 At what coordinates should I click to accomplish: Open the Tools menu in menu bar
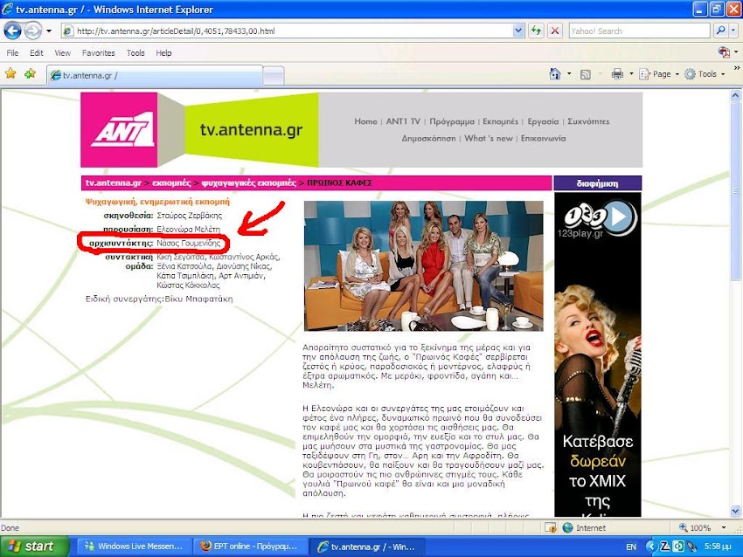135,53
